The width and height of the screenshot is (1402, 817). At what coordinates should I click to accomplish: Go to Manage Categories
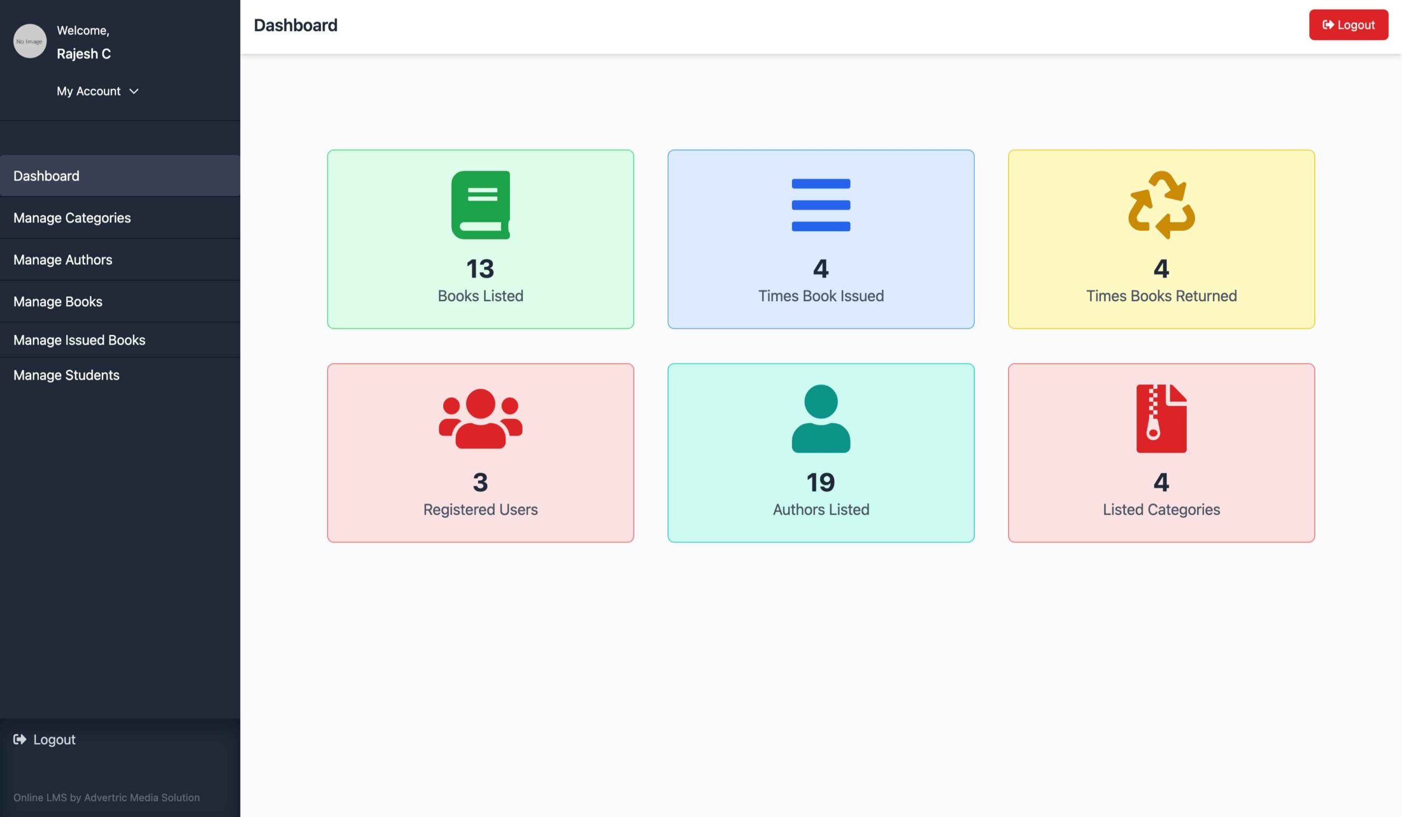(x=72, y=218)
